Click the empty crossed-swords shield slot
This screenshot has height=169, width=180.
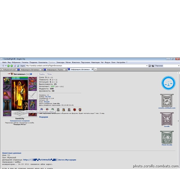pos(32,95)
